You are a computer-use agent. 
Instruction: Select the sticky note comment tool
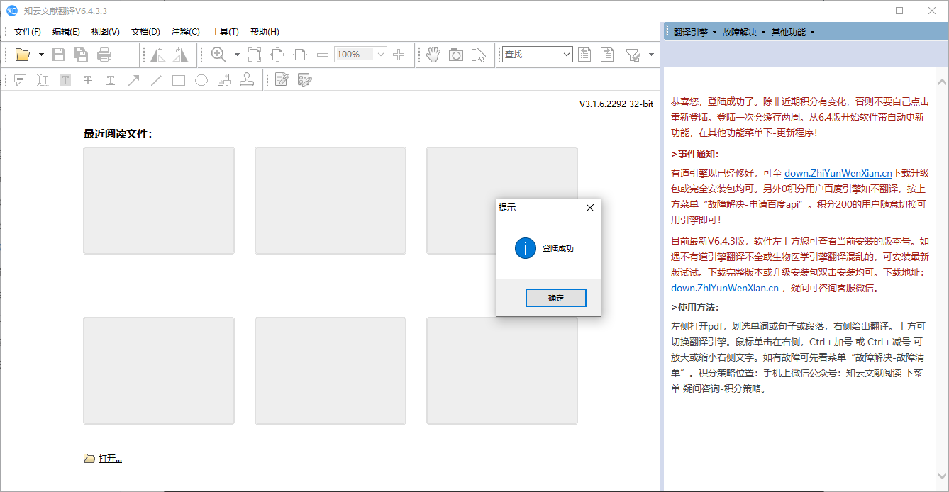20,80
